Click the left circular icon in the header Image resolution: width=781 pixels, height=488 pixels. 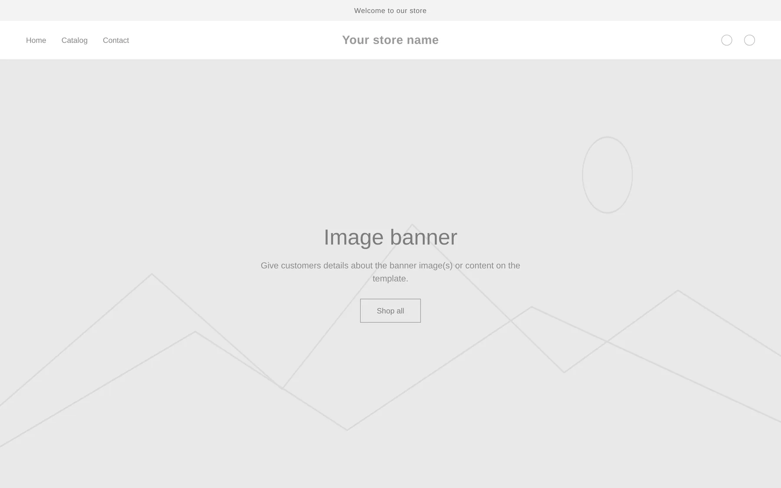click(x=726, y=40)
